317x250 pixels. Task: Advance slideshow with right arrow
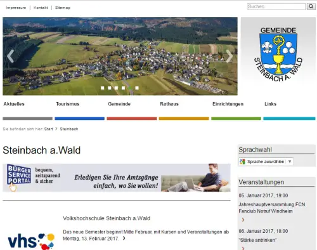(230, 56)
